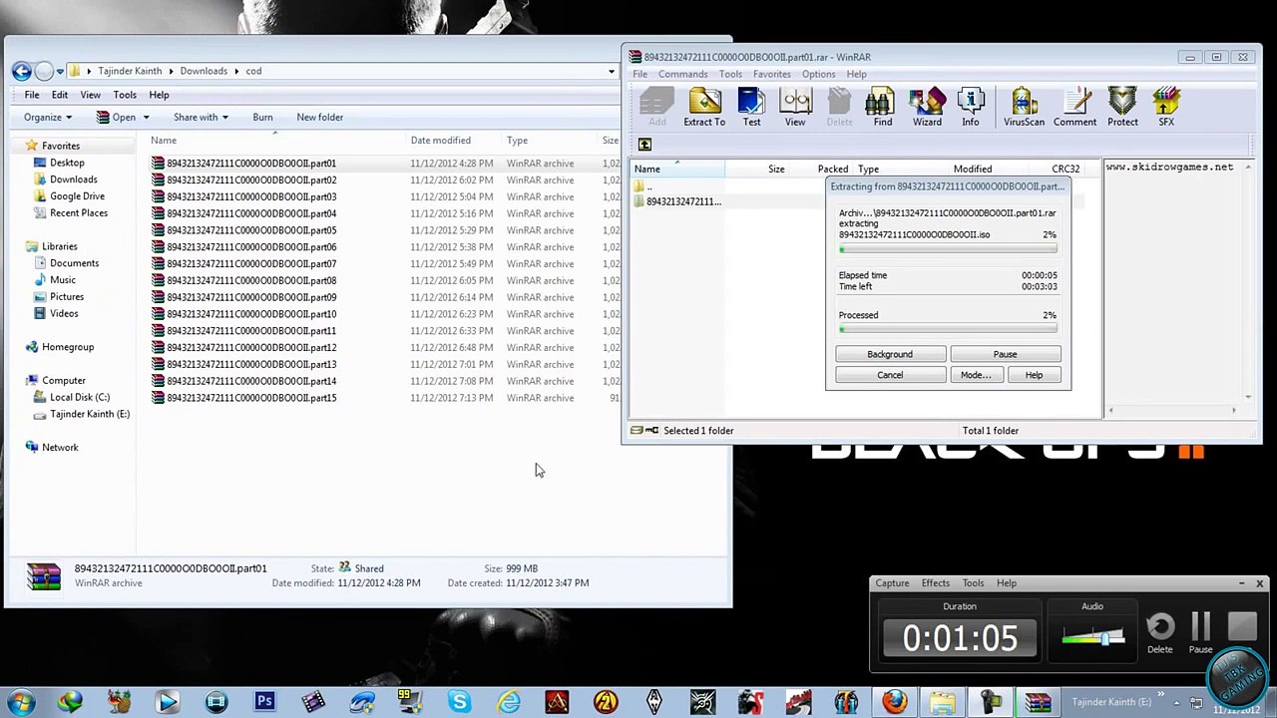Image resolution: width=1277 pixels, height=718 pixels.
Task: Click the Mode... button in extraction dialog
Action: tap(976, 375)
